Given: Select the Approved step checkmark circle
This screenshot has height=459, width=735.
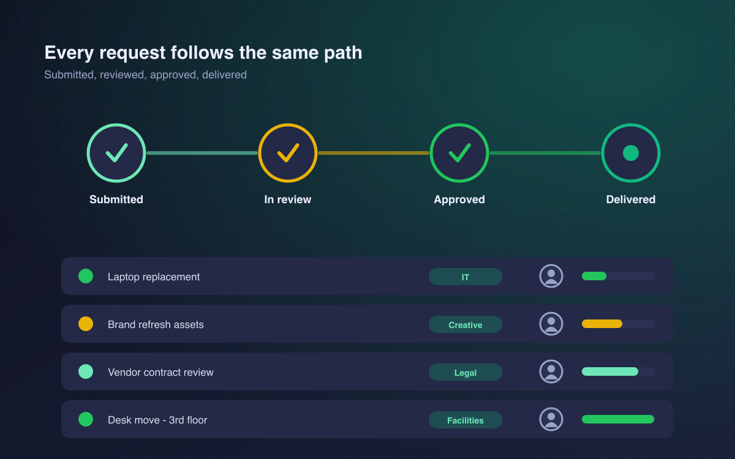Looking at the screenshot, I should tap(459, 153).
